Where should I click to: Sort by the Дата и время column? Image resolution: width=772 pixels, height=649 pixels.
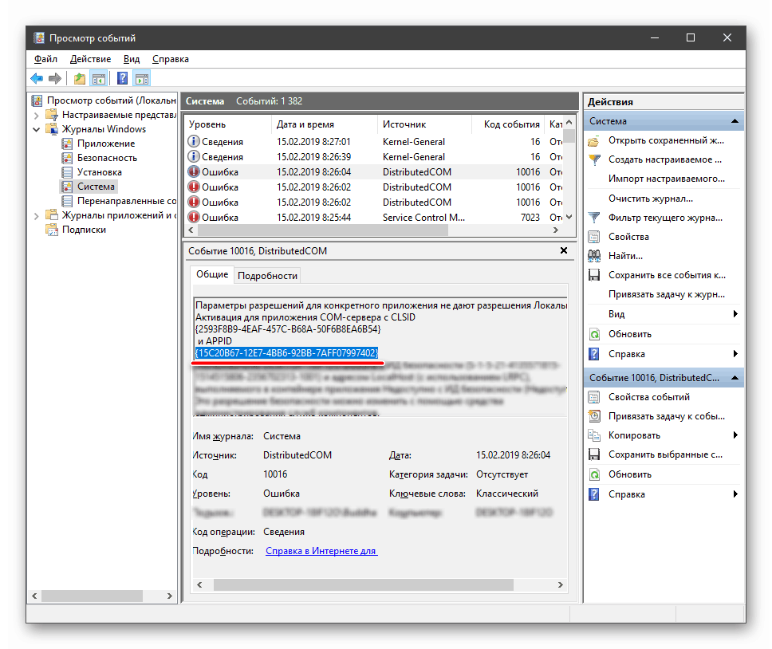point(324,124)
